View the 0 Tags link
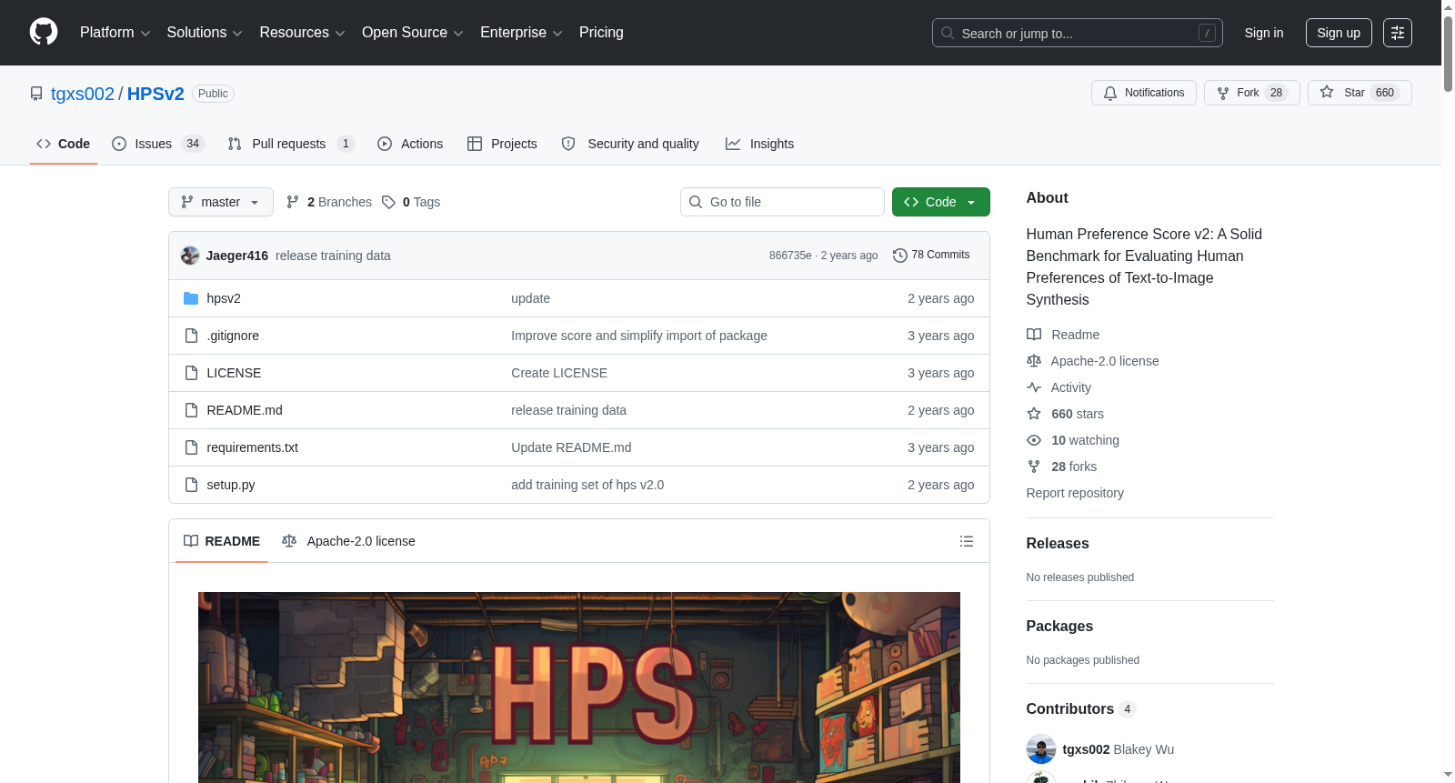Screen dimensions: 1455x783 point(411,202)
